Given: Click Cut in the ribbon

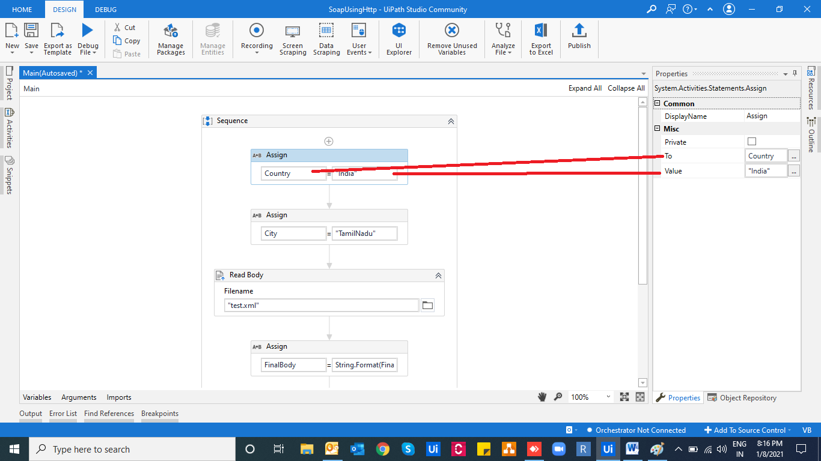Looking at the screenshot, I should (125, 28).
